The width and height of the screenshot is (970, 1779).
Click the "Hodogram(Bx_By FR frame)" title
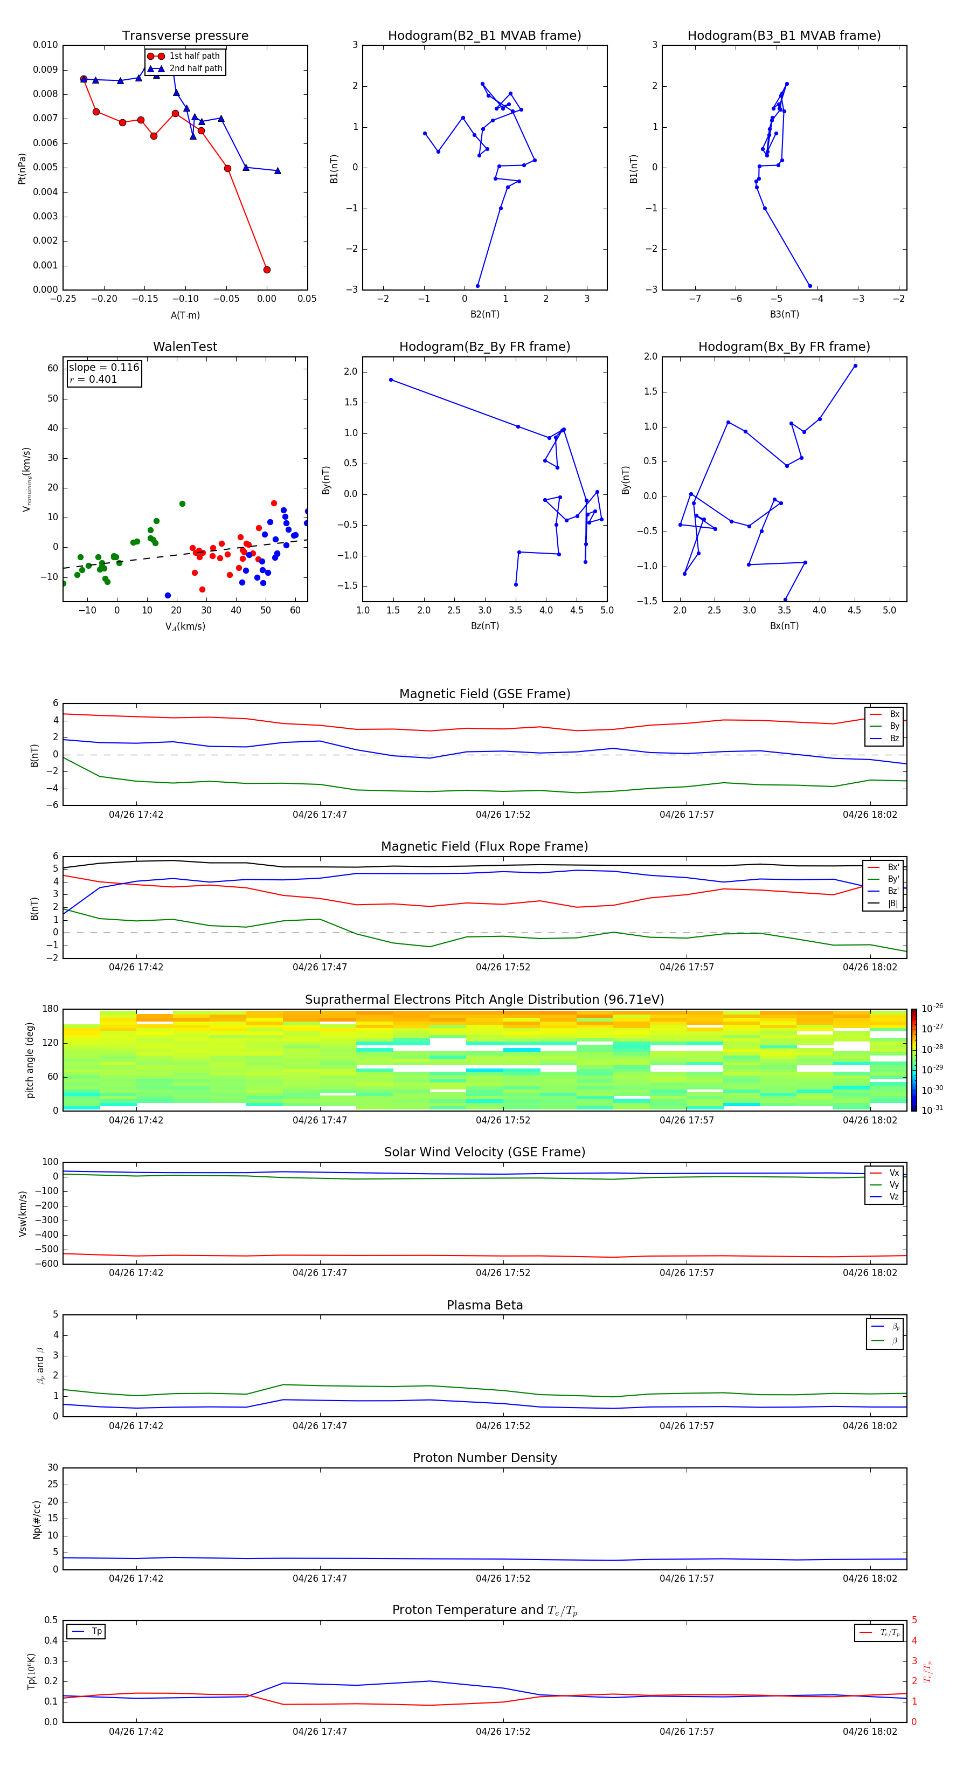784,347
